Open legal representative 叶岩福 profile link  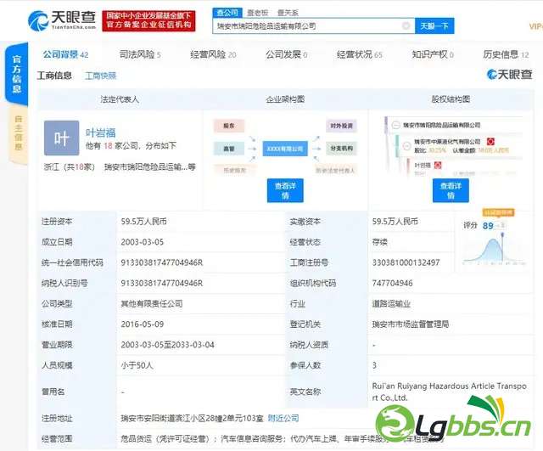(x=101, y=132)
